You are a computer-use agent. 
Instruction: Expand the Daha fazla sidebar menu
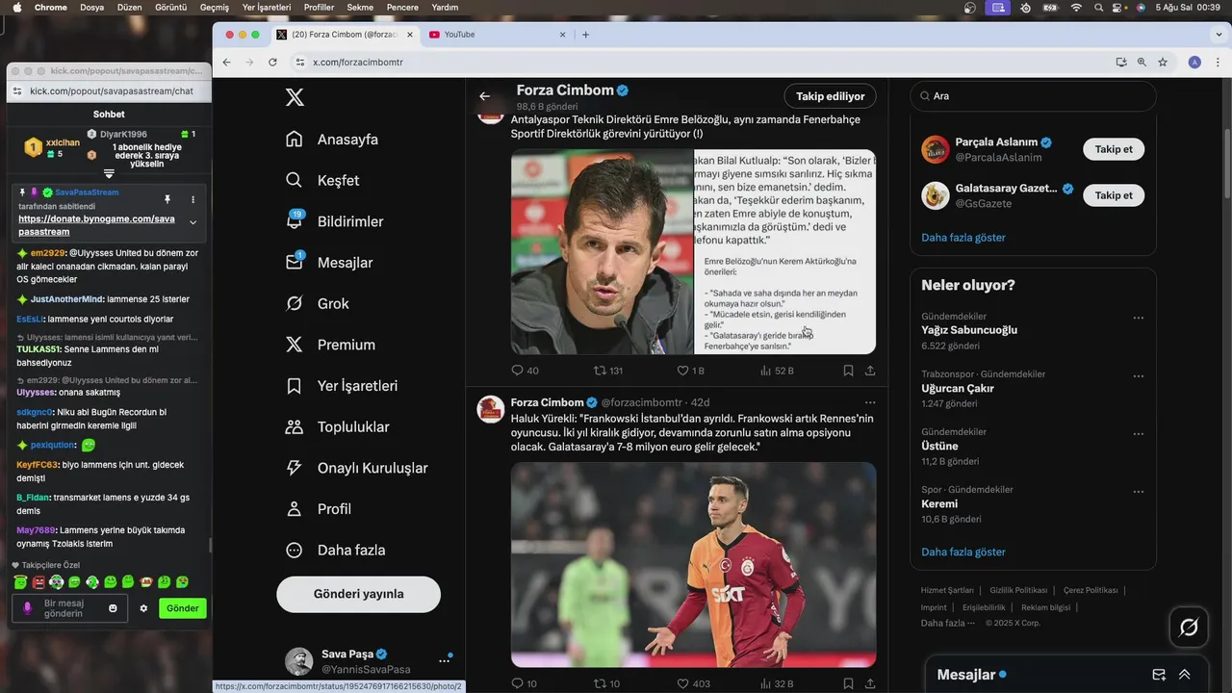click(x=335, y=551)
